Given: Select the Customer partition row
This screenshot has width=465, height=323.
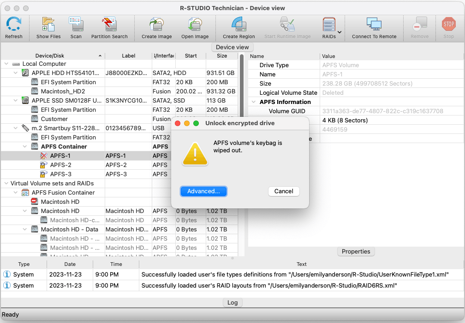Looking at the screenshot, I should tap(119, 119).
